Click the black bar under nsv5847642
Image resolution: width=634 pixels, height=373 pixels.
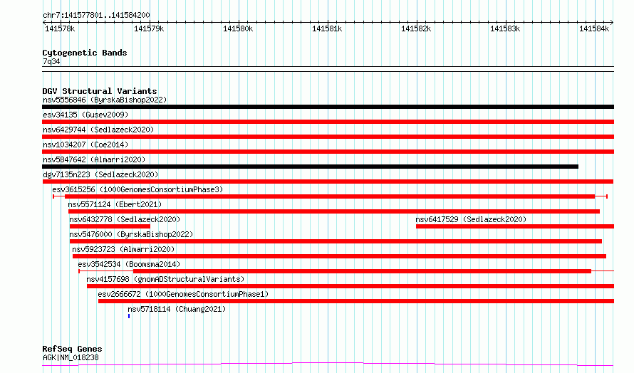pyautogui.click(x=310, y=167)
